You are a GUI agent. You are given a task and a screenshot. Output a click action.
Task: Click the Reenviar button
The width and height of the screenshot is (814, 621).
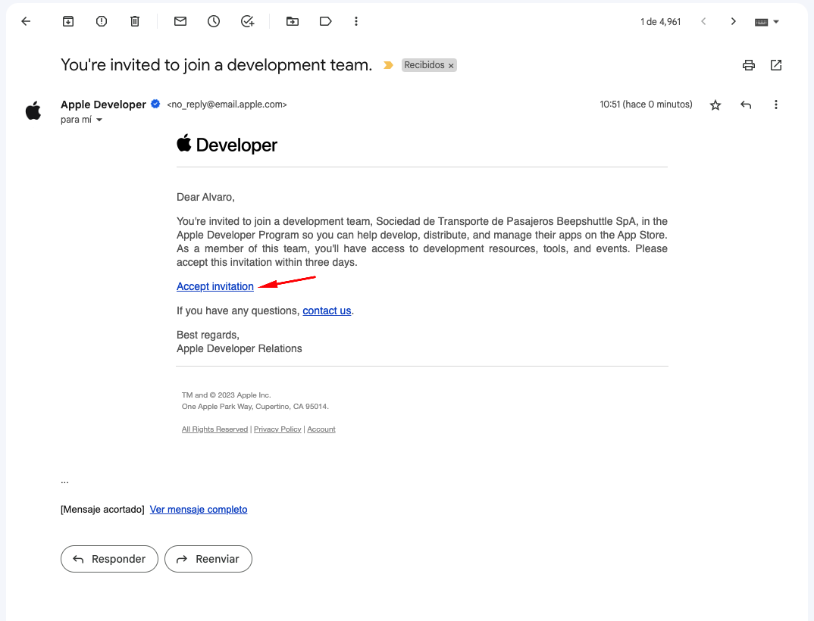point(208,559)
